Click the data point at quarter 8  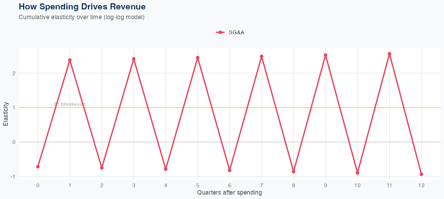pos(294,172)
